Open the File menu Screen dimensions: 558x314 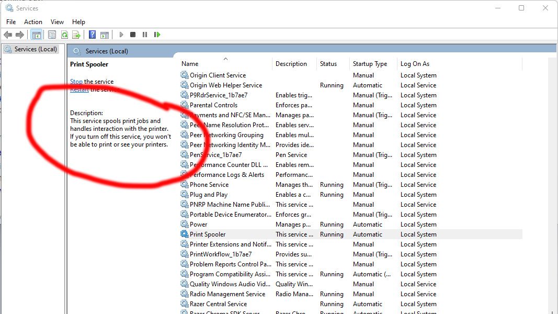point(10,22)
